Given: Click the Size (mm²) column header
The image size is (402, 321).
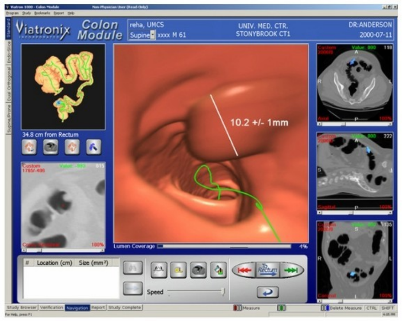Looking at the screenshot, I should pyautogui.click(x=94, y=263).
